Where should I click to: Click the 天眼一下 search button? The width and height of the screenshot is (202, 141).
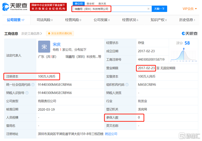pyautogui.click(x=159, y=9)
